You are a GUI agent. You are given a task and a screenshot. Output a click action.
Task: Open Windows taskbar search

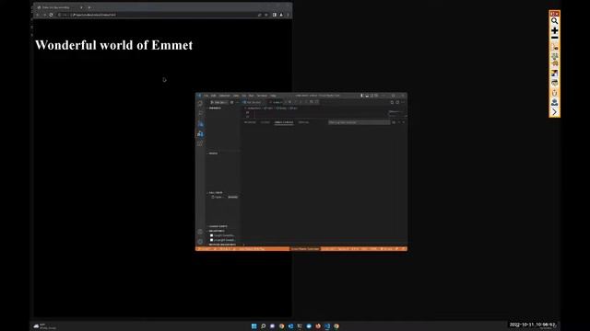coord(263,325)
